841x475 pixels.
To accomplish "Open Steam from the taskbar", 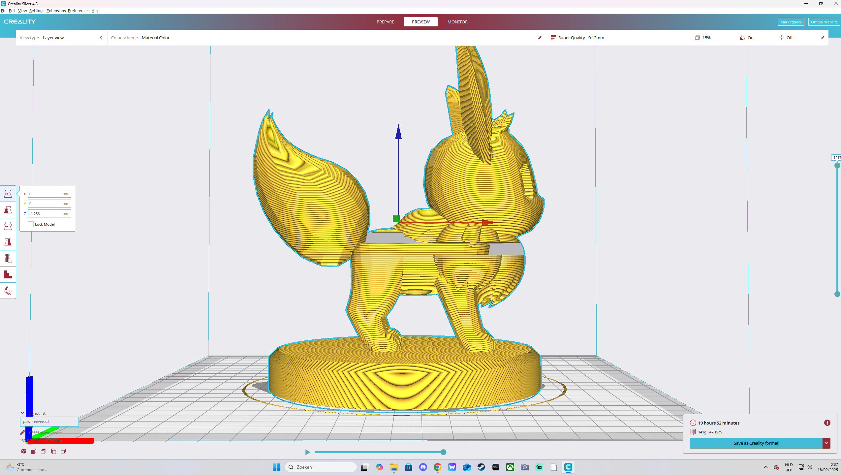I will click(481, 467).
